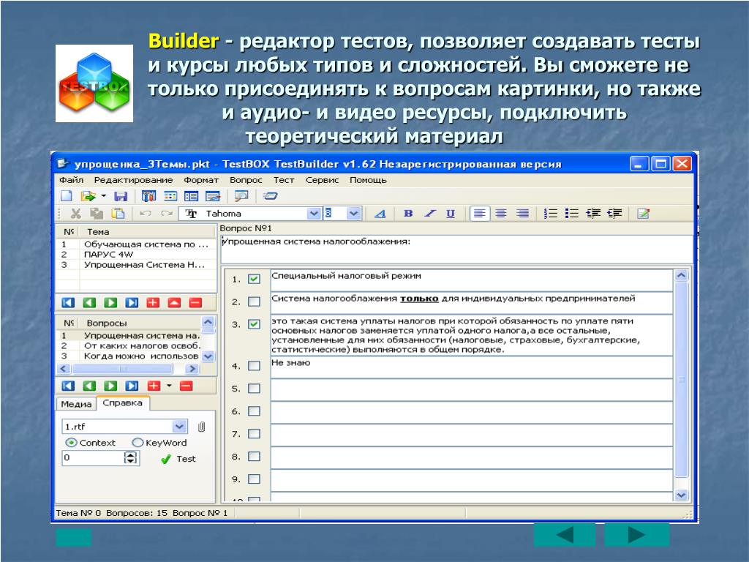Attach help file with paperclip icon
The width and height of the screenshot is (749, 562).
pyautogui.click(x=202, y=427)
